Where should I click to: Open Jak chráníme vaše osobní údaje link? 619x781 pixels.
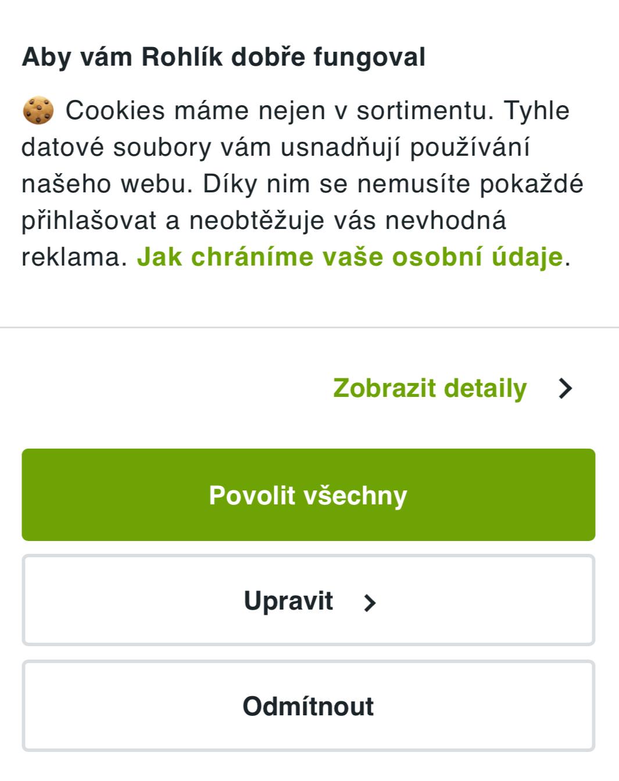(x=350, y=257)
